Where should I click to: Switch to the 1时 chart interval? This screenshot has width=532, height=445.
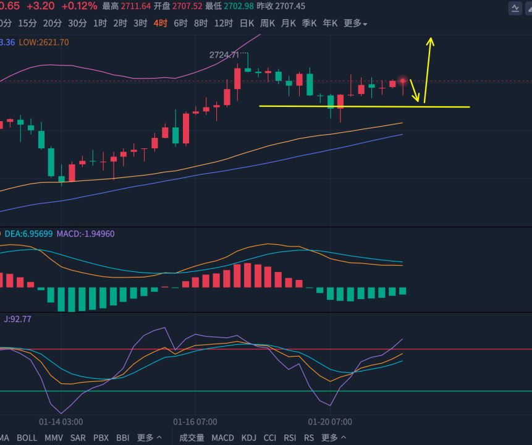100,23
